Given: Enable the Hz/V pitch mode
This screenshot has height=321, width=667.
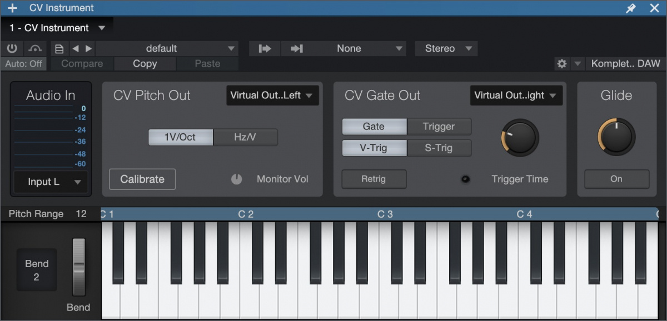Looking at the screenshot, I should click(245, 137).
